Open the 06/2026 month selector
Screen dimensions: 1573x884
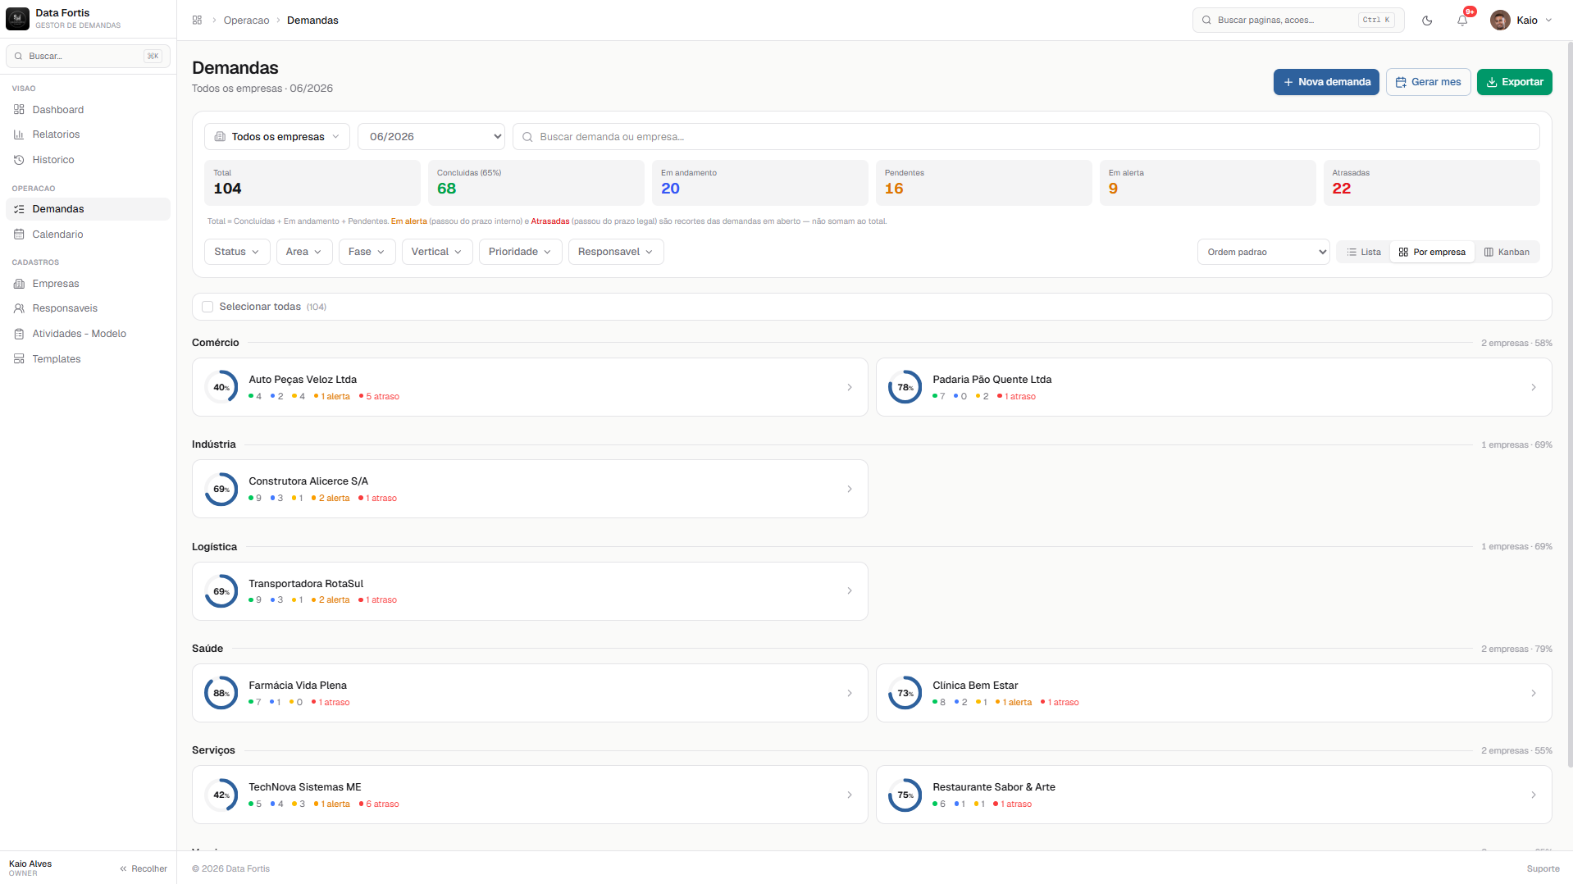(x=431, y=137)
